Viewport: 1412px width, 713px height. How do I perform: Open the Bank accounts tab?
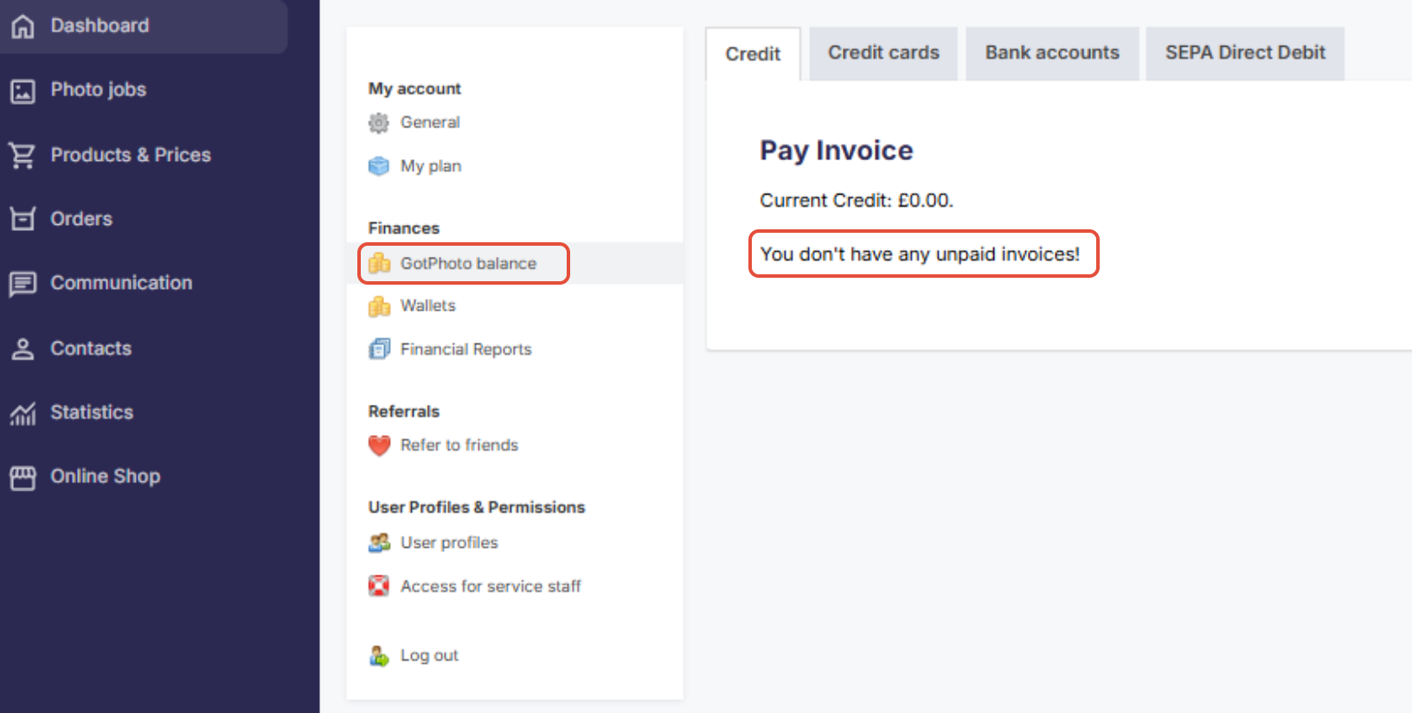coord(1051,53)
